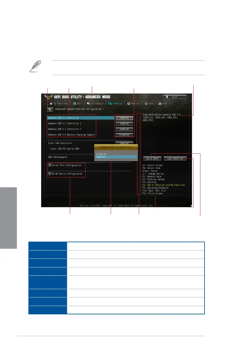Screen dimensions: 235x355
Task: Open the My Favorites tab
Action: (x=59, y=104)
